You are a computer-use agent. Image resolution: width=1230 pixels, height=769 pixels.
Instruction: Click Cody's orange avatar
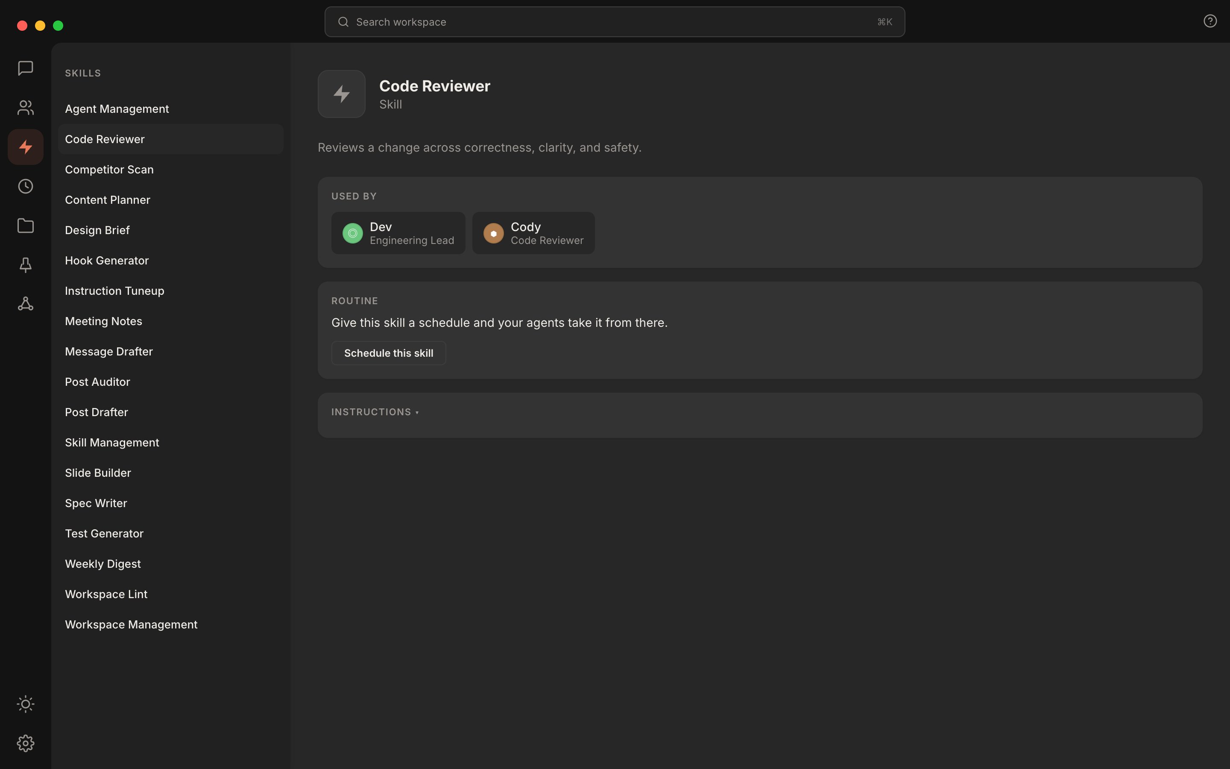[494, 233]
